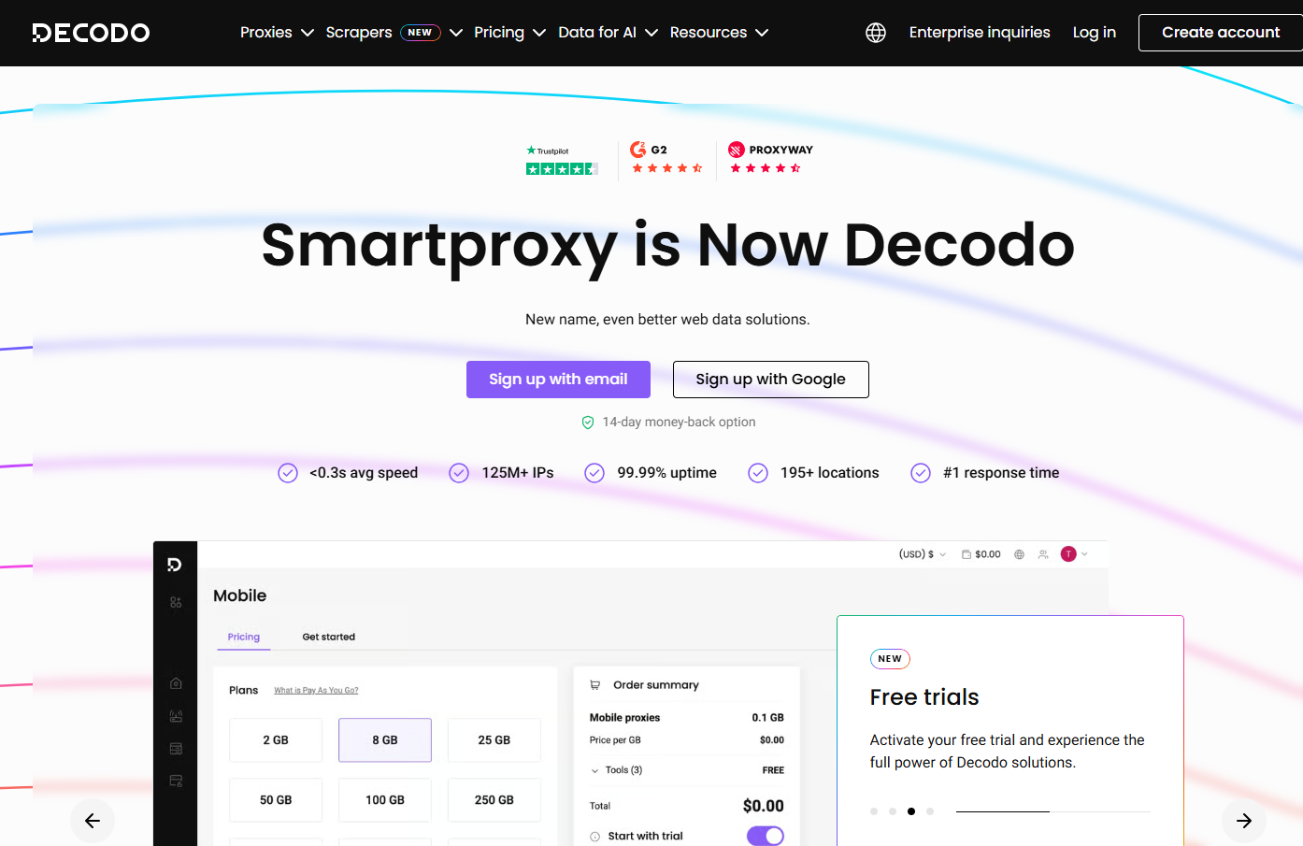The height and width of the screenshot is (846, 1303).
Task: Click the Proxyway rating badge
Action: point(771,158)
